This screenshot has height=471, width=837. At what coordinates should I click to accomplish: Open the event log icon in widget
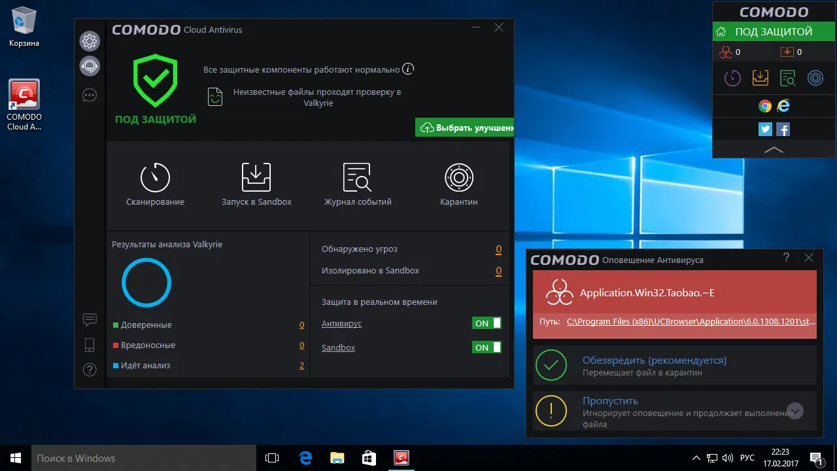[787, 78]
